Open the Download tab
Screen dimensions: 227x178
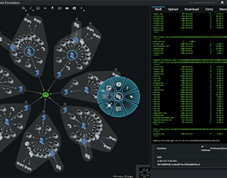tap(192, 9)
